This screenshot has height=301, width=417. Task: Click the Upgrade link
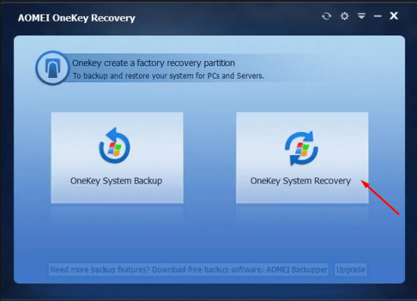pos(350,270)
